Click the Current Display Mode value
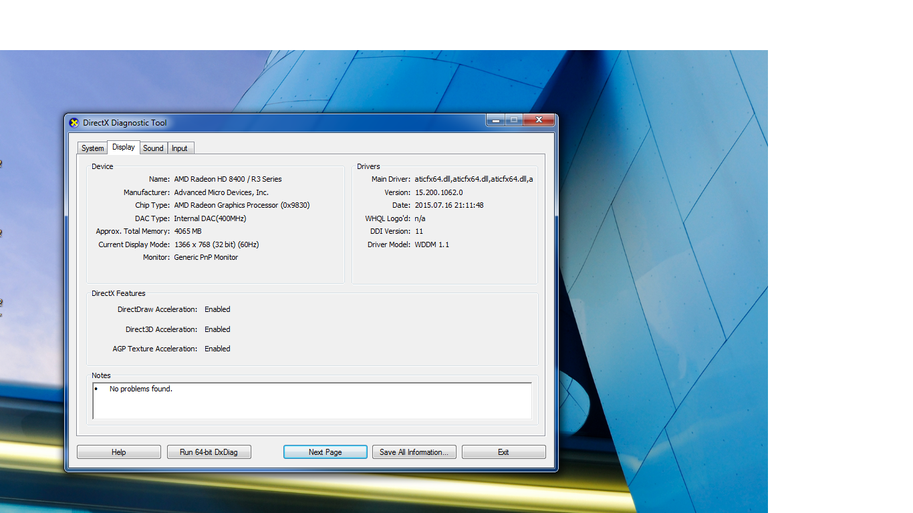The image size is (913, 513). [x=217, y=244]
